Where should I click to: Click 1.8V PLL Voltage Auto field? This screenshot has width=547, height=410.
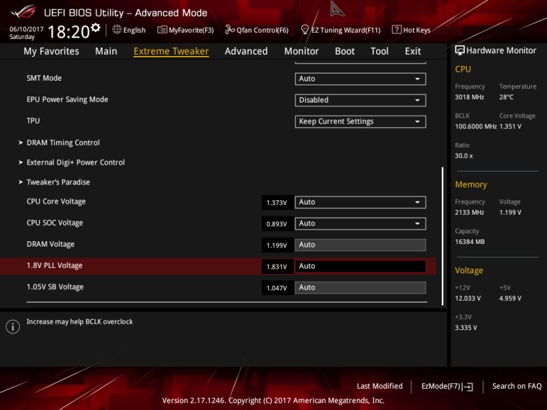pos(360,266)
